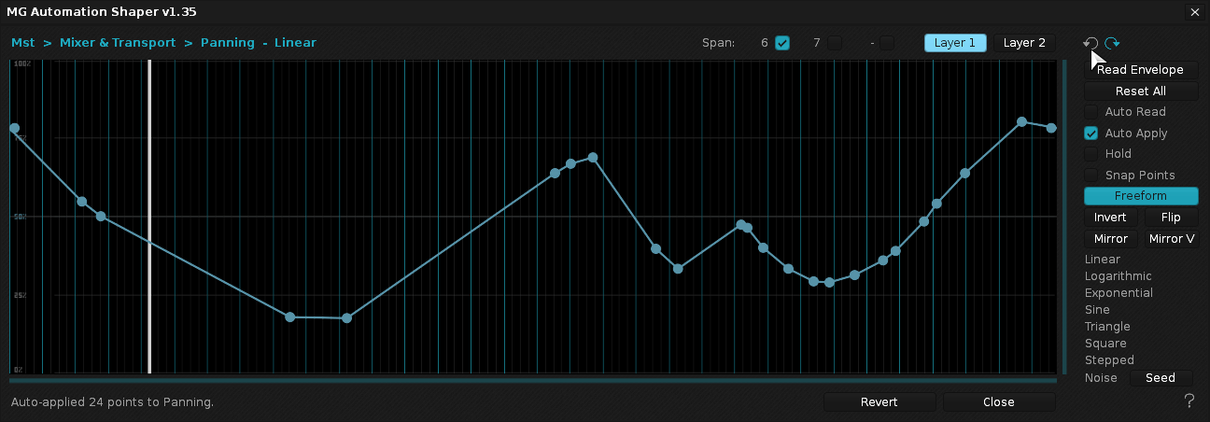
Task: Click the Panning - Linear breadcrumb
Action: pos(259,43)
